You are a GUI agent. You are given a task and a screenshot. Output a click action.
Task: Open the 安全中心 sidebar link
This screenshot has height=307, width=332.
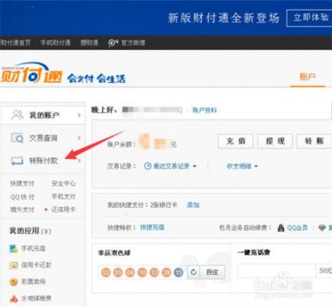click(x=64, y=183)
